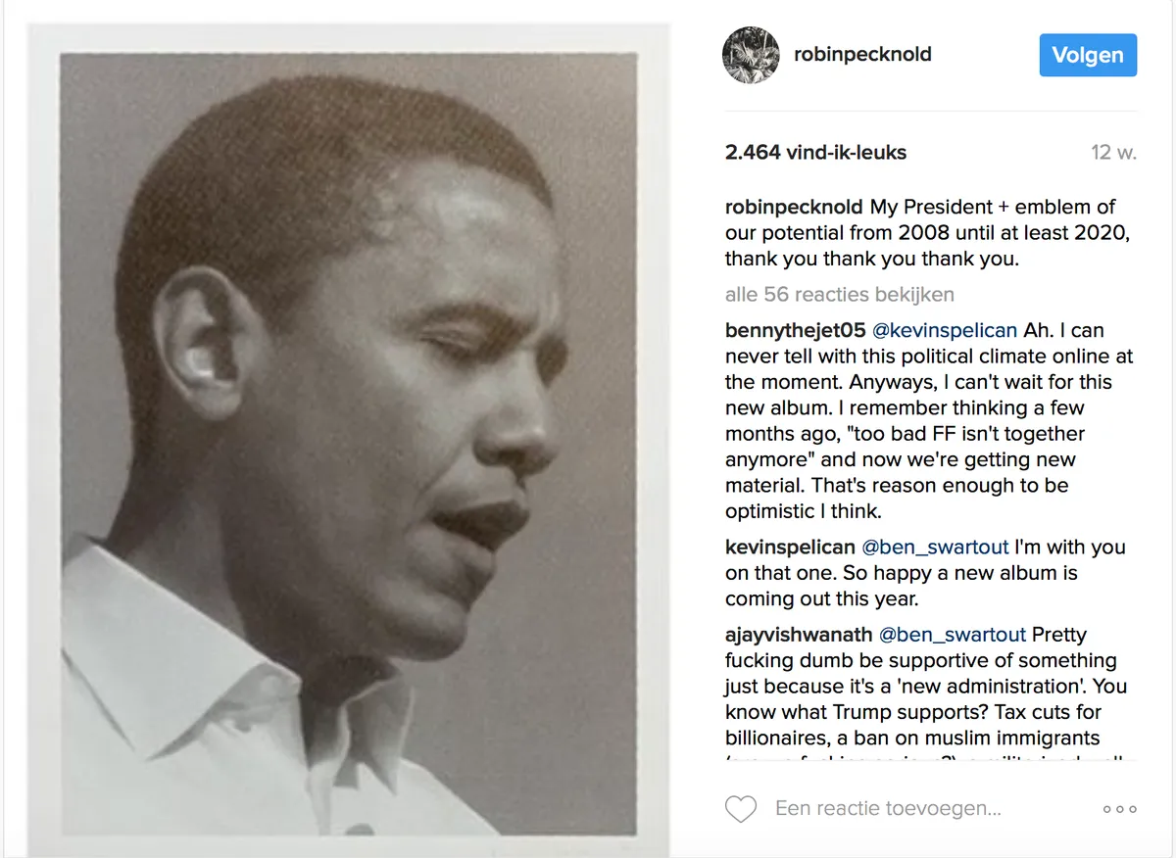1176x858 pixels.
Task: Open commenter kevinspelican's profile
Action: 789,547
